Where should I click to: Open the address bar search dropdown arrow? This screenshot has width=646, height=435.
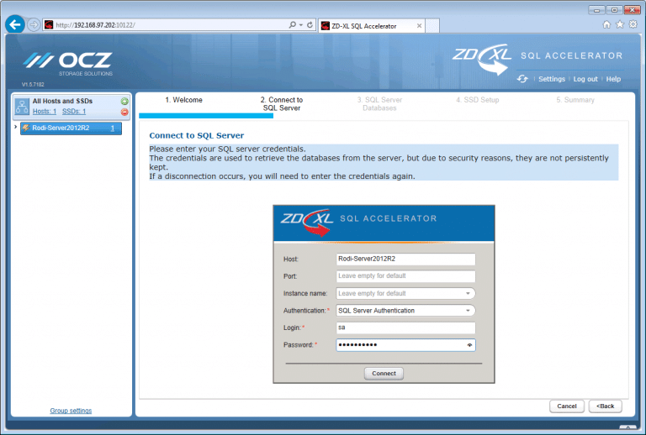coord(301,25)
